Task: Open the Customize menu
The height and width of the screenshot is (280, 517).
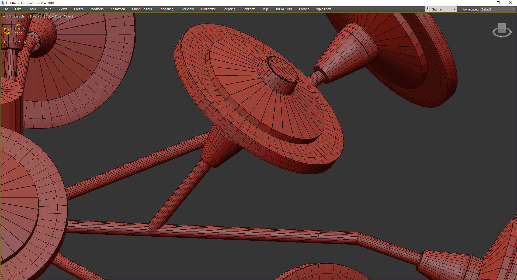Action: click(x=208, y=9)
